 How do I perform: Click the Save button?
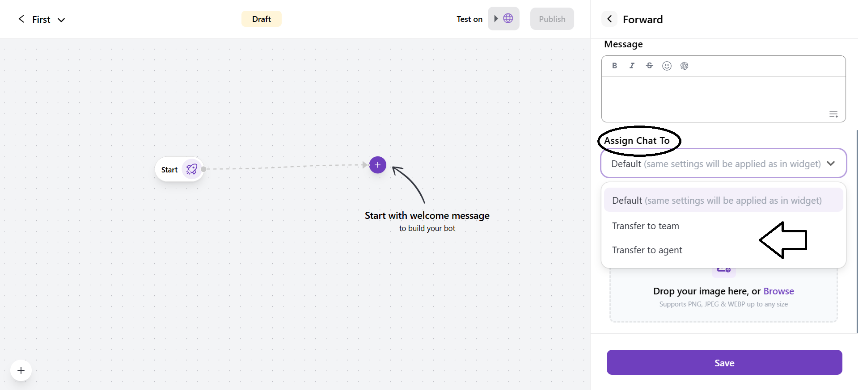[x=723, y=362]
